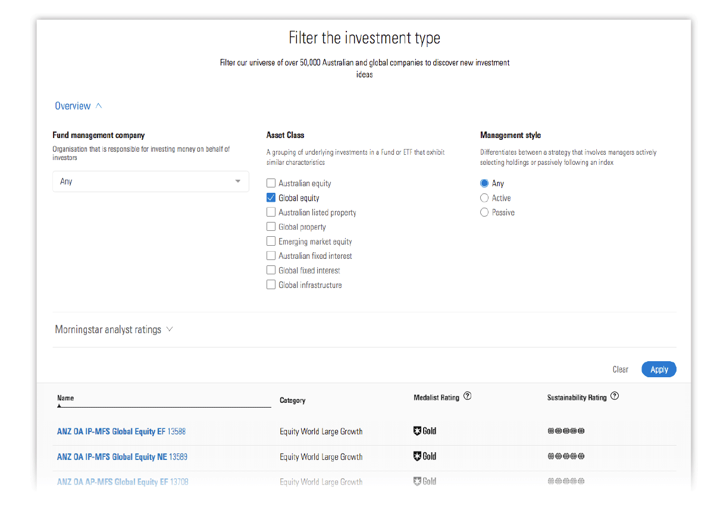The height and width of the screenshot is (526, 714).
Task: Click sustainability globes for ANZ OA IP-MFS Global Equity NE
Action: pyautogui.click(x=566, y=456)
